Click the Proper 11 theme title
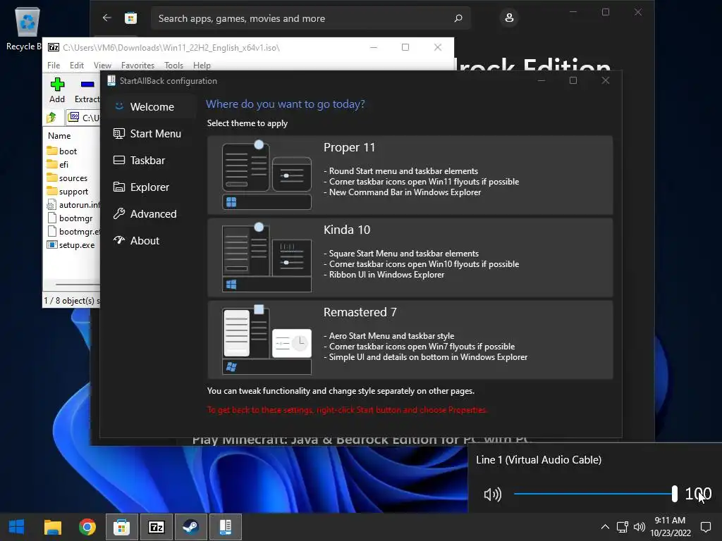The width and height of the screenshot is (722, 541). coord(349,147)
